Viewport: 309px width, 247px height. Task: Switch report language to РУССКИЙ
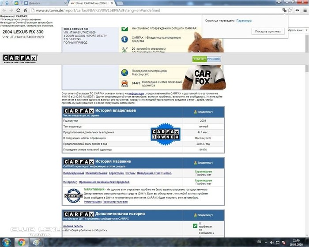pyautogui.click(x=213, y=59)
